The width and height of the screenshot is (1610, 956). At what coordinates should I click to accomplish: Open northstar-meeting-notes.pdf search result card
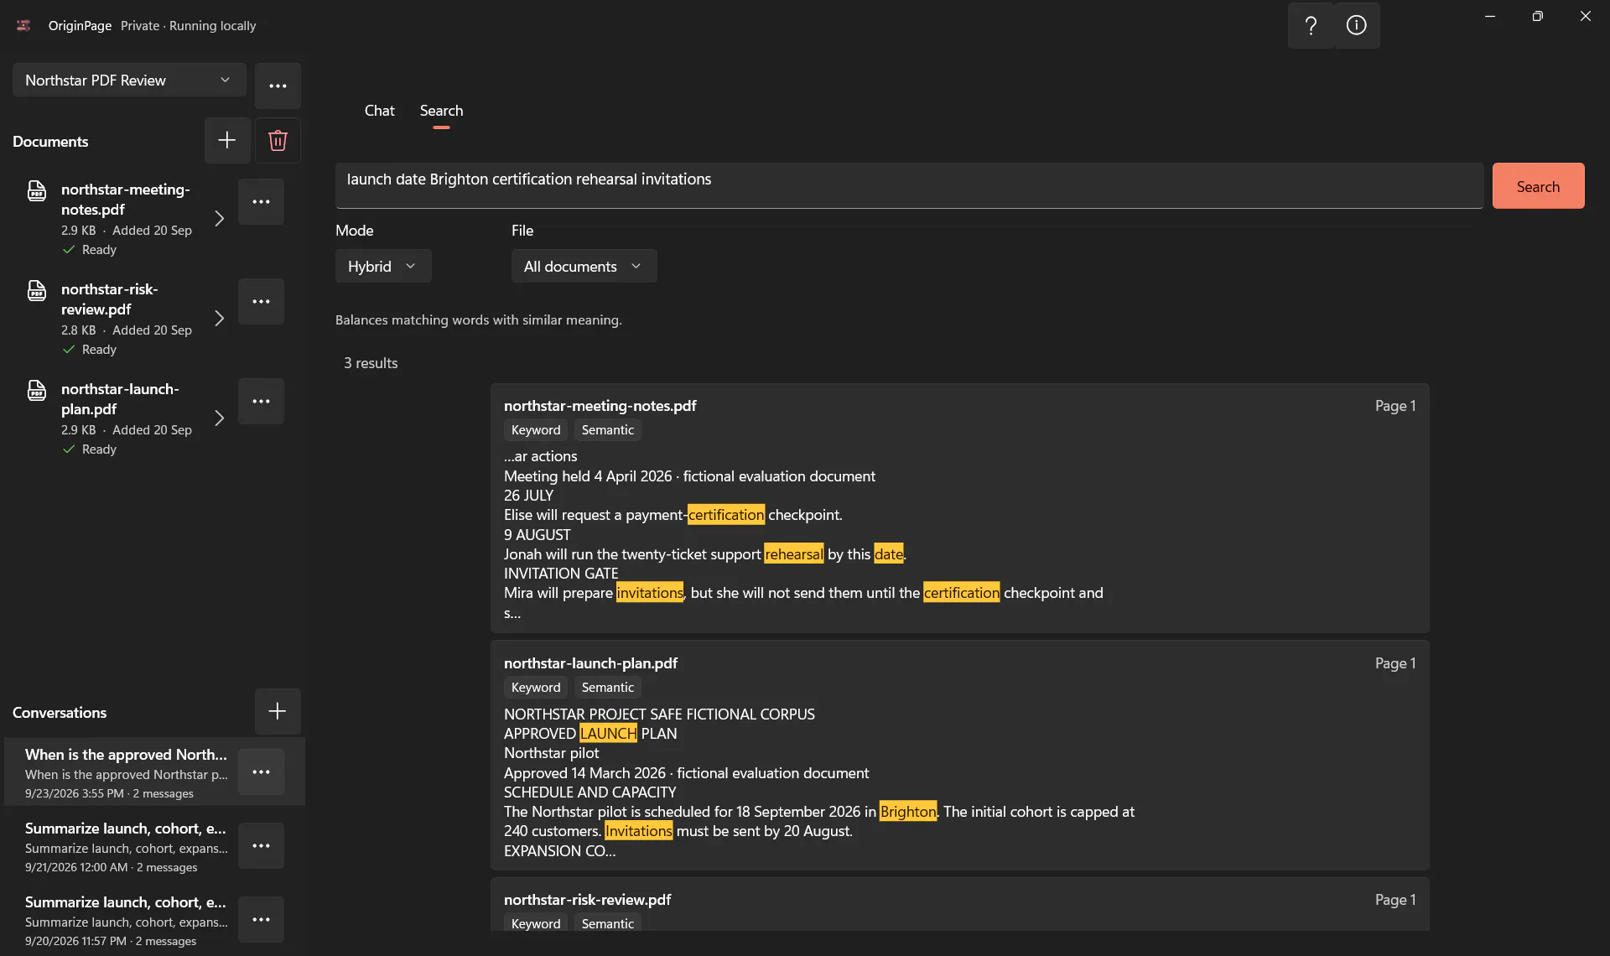pos(959,508)
